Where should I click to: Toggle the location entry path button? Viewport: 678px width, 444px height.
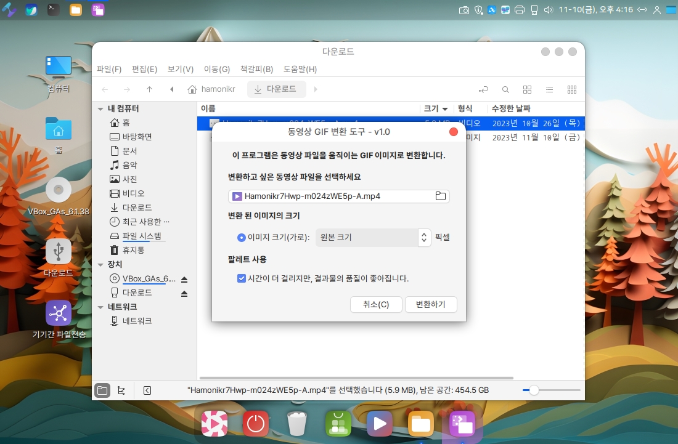[485, 89]
